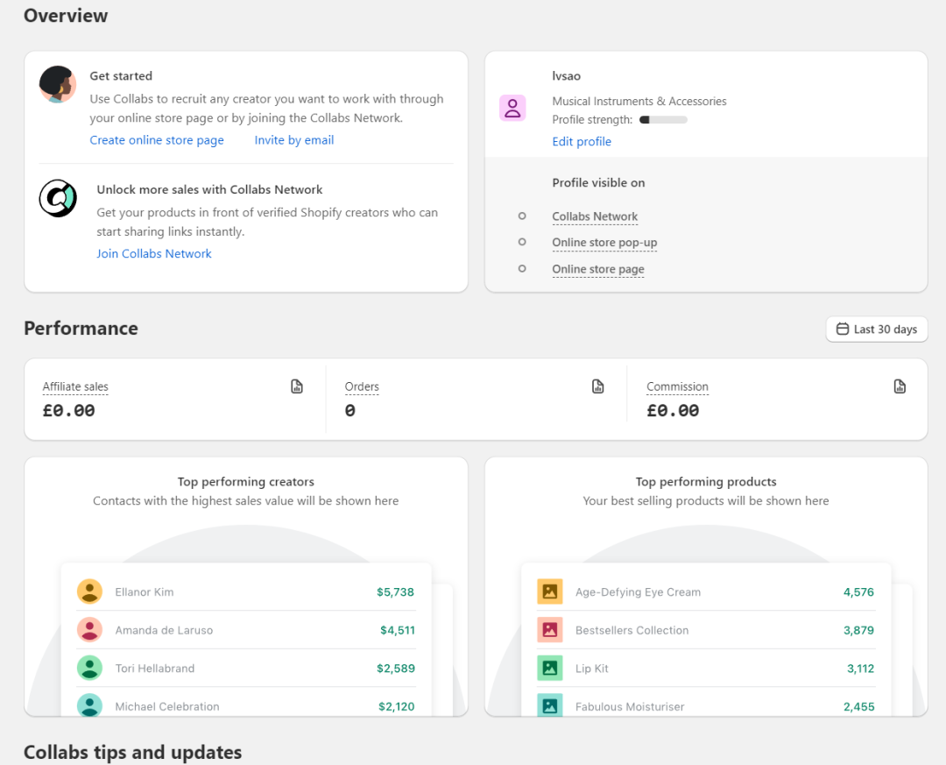Viewport: 946px width, 765px height.
Task: Click the 3,879 product count
Action: coord(858,630)
